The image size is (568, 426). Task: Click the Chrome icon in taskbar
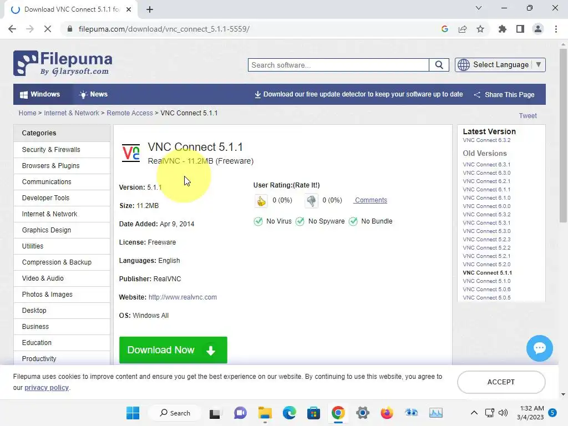[x=338, y=413]
